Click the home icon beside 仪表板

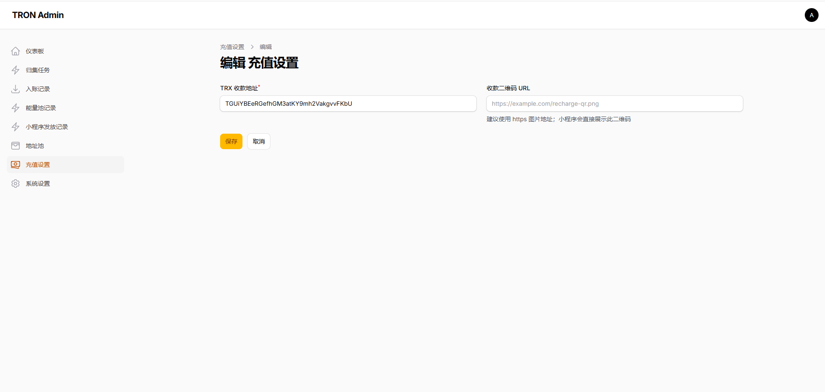pyautogui.click(x=15, y=51)
